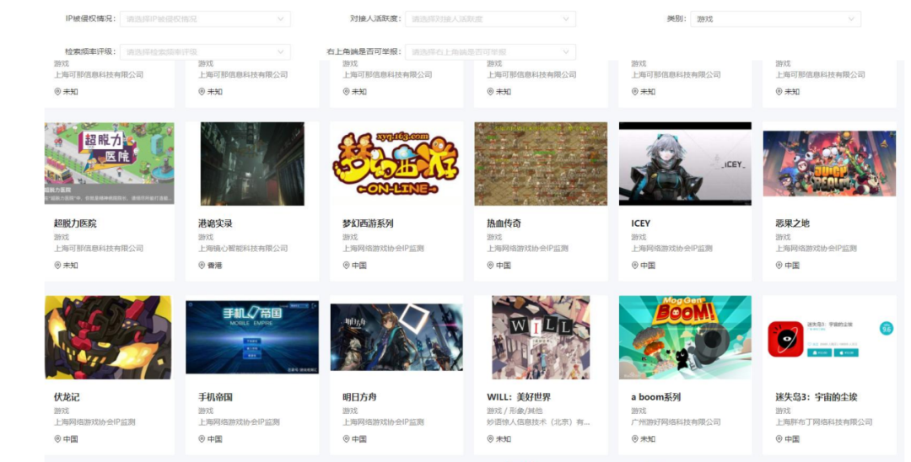Image resolution: width=911 pixels, height=462 pixels.
Task: Open the 热血传奇 title link
Action: click(504, 223)
